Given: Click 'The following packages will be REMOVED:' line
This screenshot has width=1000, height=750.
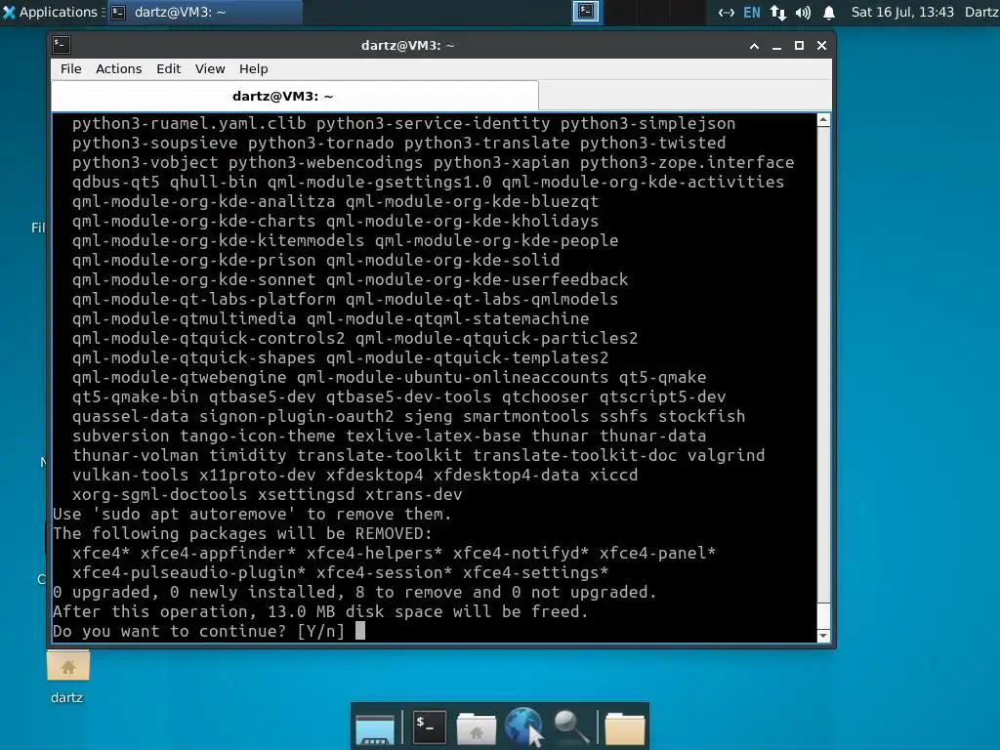Looking at the screenshot, I should 242,534.
